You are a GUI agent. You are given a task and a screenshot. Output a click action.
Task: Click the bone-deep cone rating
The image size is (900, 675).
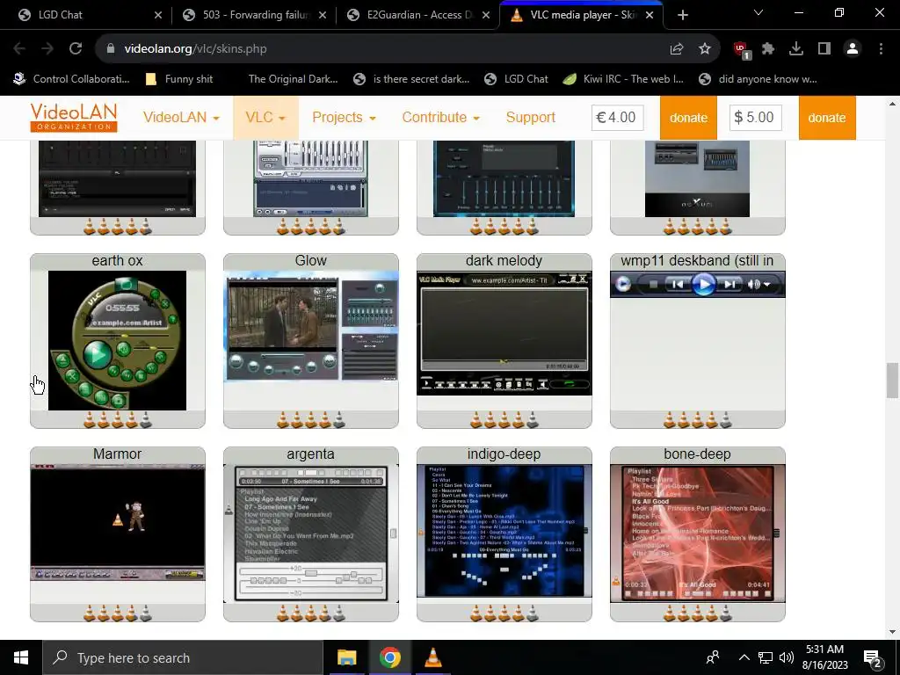697,613
